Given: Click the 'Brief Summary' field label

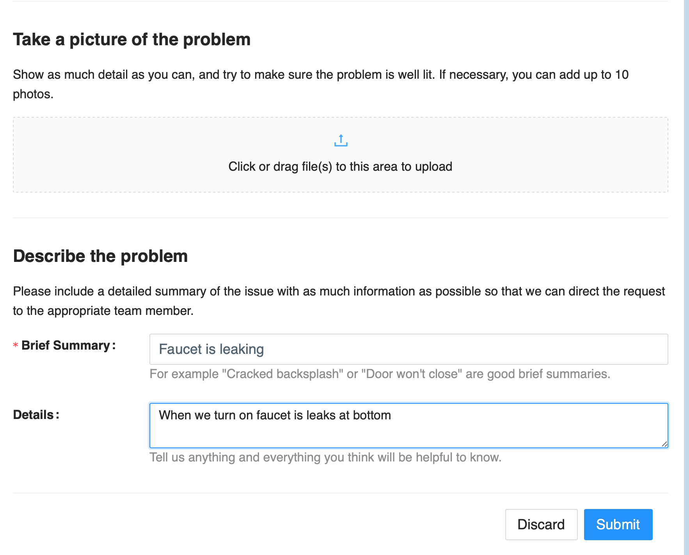Looking at the screenshot, I should point(66,345).
